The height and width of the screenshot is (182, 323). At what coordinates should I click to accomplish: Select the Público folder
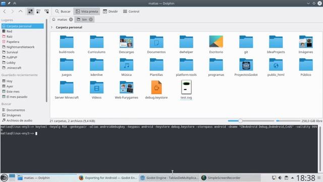(306, 67)
